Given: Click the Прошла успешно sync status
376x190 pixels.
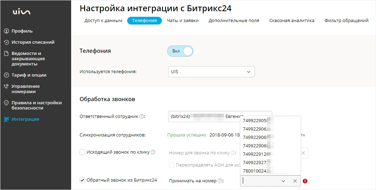Looking at the screenshot, I should point(186,135).
